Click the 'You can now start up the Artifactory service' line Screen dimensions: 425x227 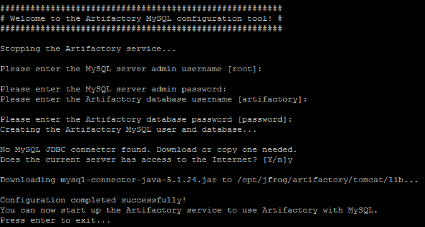coord(189,210)
